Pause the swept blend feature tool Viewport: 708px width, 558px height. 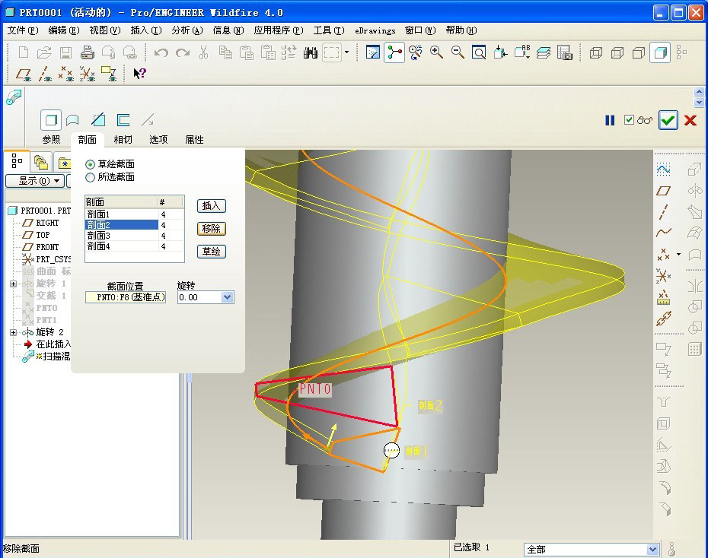610,120
